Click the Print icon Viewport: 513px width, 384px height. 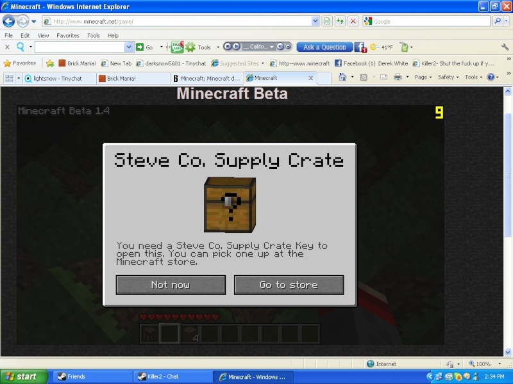point(398,77)
